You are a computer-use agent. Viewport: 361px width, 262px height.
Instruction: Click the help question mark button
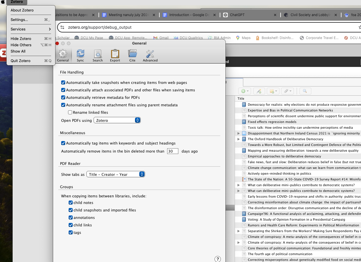pyautogui.click(x=218, y=259)
